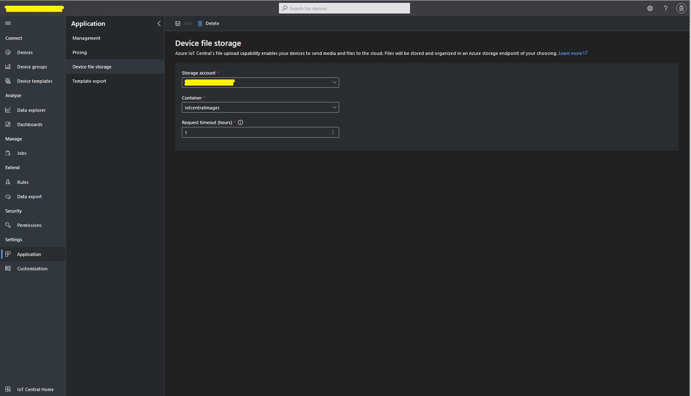Select the Device groups icon
Image resolution: width=691 pixels, height=396 pixels.
(8, 67)
